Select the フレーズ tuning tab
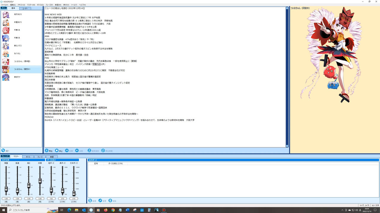Screen dimensions: 380x213 (40, 157)
